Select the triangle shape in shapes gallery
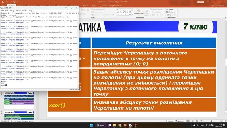 pyautogui.click(x=118, y=12)
